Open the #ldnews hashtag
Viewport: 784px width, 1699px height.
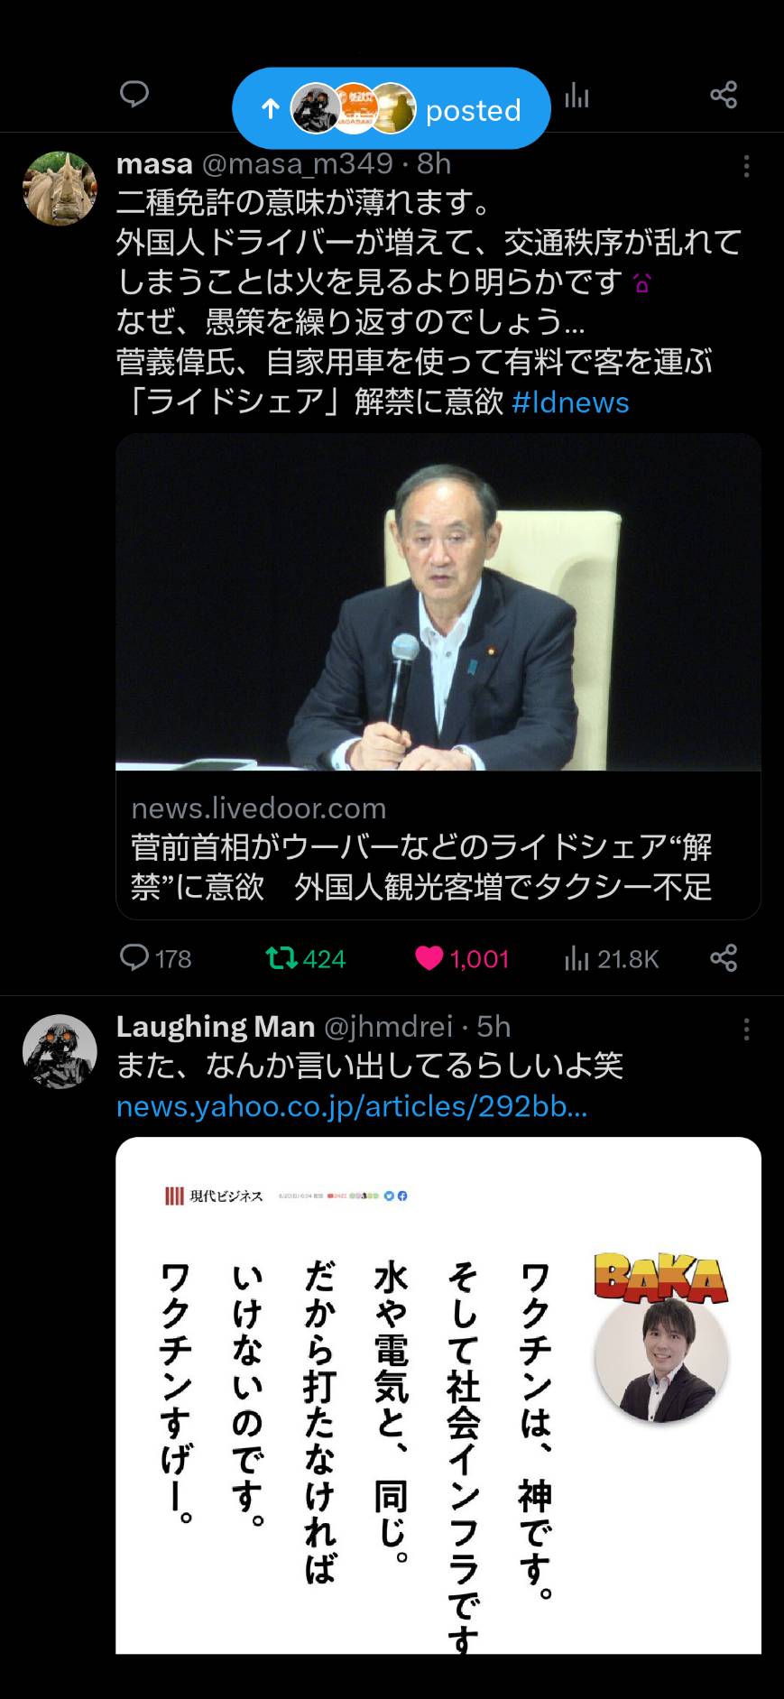pos(570,402)
